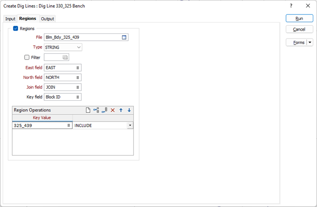
Task: Open the Type STRING dropdown
Action: pos(79,47)
